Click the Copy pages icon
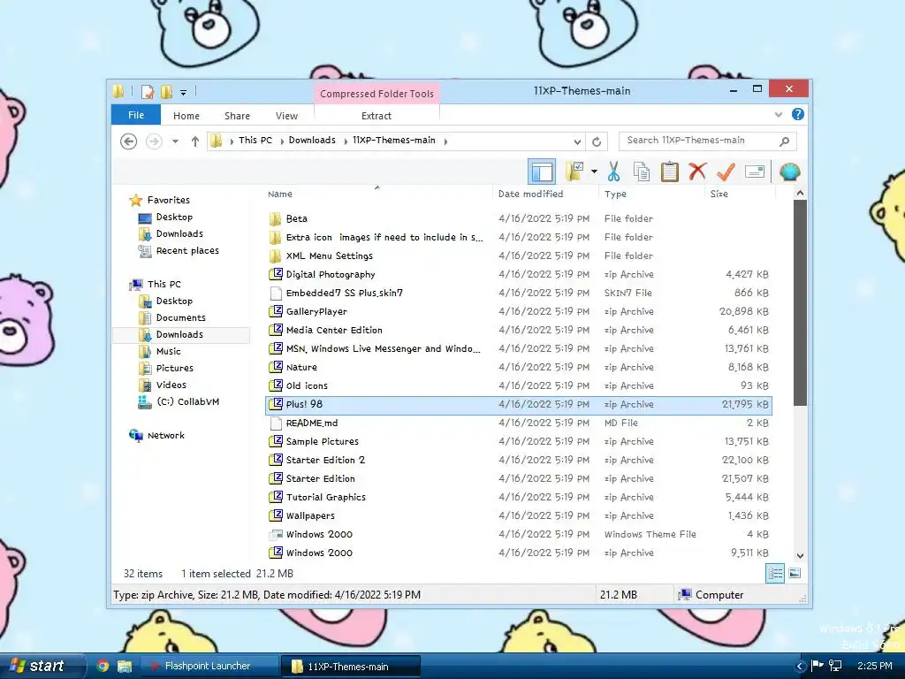 642,172
